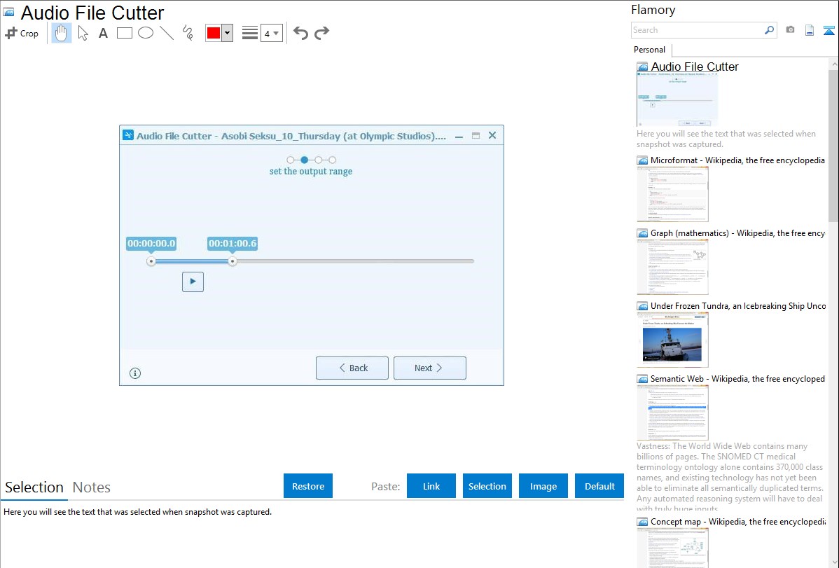Select the first wizard step dot
Screen dimensions: 839x568
[291, 160]
